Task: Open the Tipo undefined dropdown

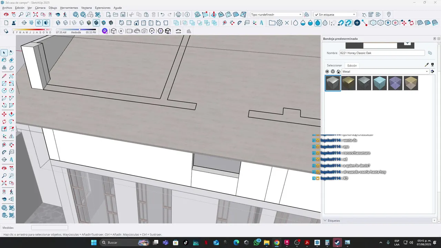Action: pyautogui.click(x=276, y=14)
